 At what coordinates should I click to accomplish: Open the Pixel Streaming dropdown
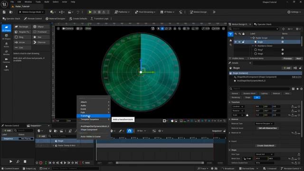[145, 12]
